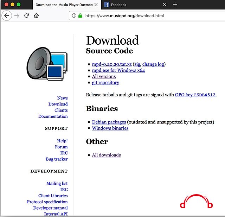The width and height of the screenshot is (225, 217).
Task: Show site information via the info icon
Action: [x=74, y=15]
